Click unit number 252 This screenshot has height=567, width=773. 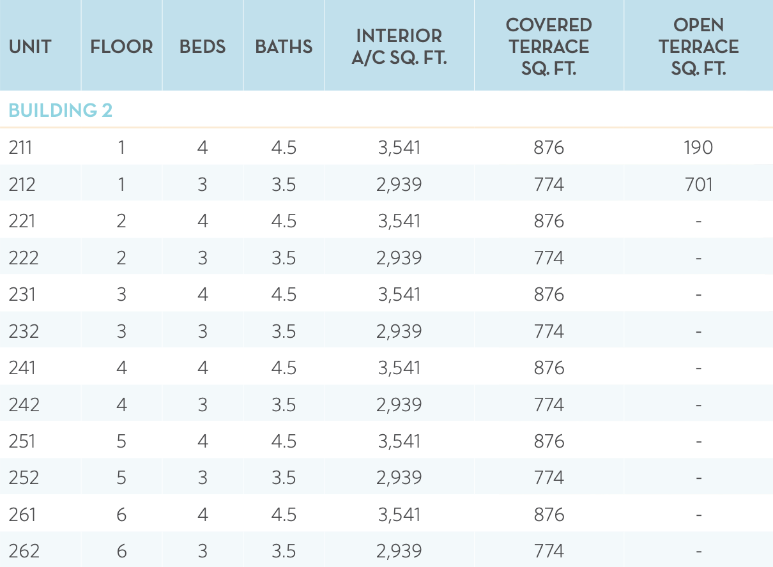[x=24, y=478]
